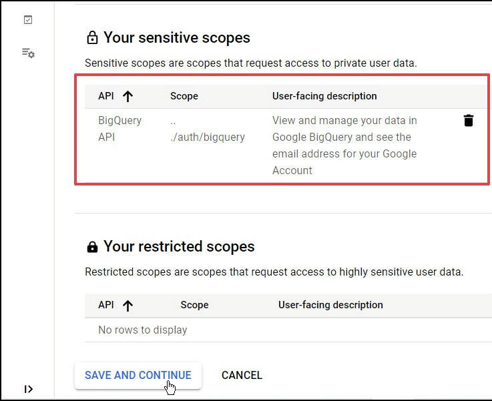The width and height of the screenshot is (492, 401).
Task: Click lock icon beside Your sensitive scopes
Action: tap(92, 38)
